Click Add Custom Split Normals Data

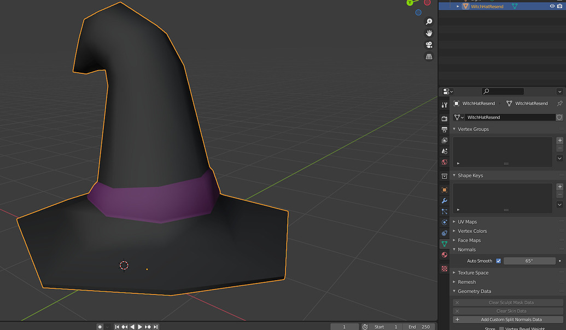tap(508, 320)
